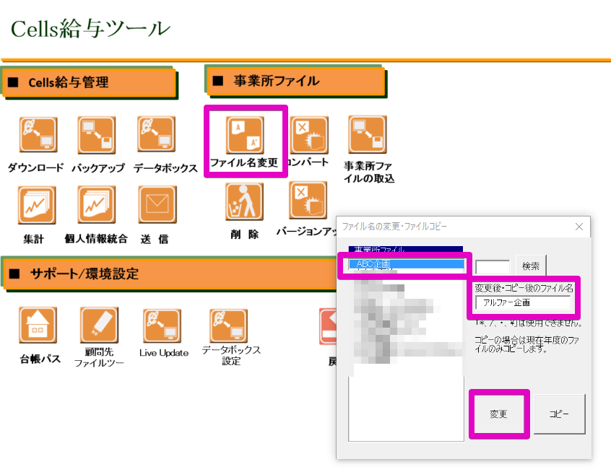Select 事業所ファイルの取込 icon
Image resolution: width=611 pixels, height=472 pixels.
(x=368, y=134)
